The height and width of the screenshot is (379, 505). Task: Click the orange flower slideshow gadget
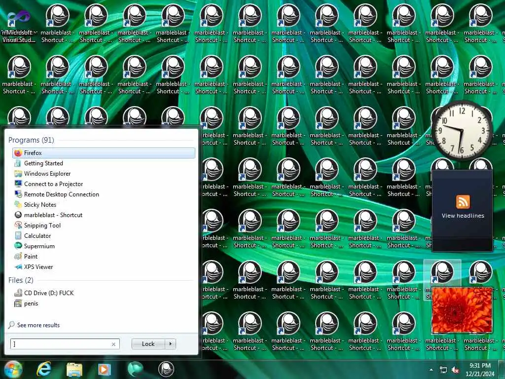[x=462, y=310]
